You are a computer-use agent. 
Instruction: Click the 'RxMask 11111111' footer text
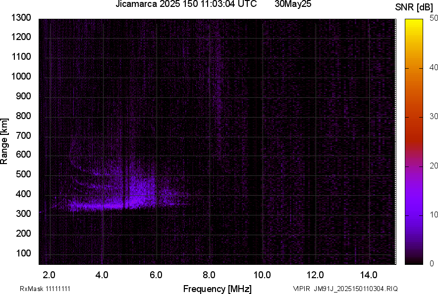(x=45, y=289)
